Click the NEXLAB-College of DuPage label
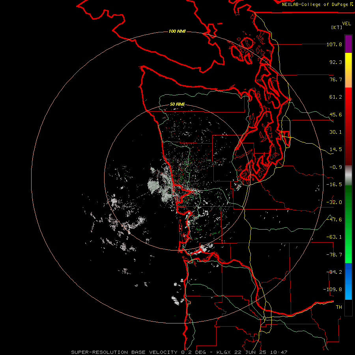 click(x=317, y=4)
